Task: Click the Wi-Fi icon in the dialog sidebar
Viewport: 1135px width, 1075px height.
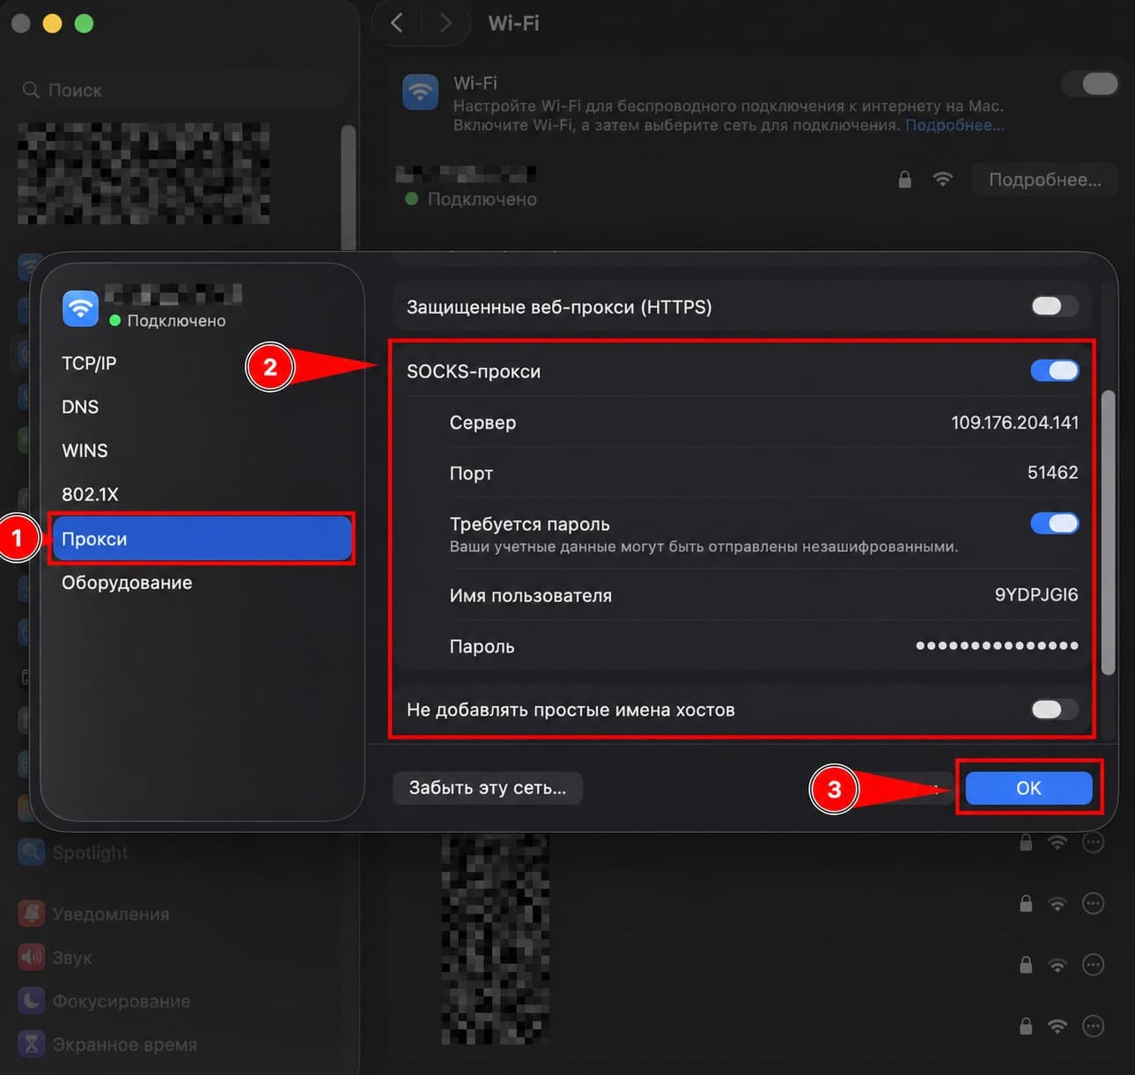Action: click(x=80, y=308)
